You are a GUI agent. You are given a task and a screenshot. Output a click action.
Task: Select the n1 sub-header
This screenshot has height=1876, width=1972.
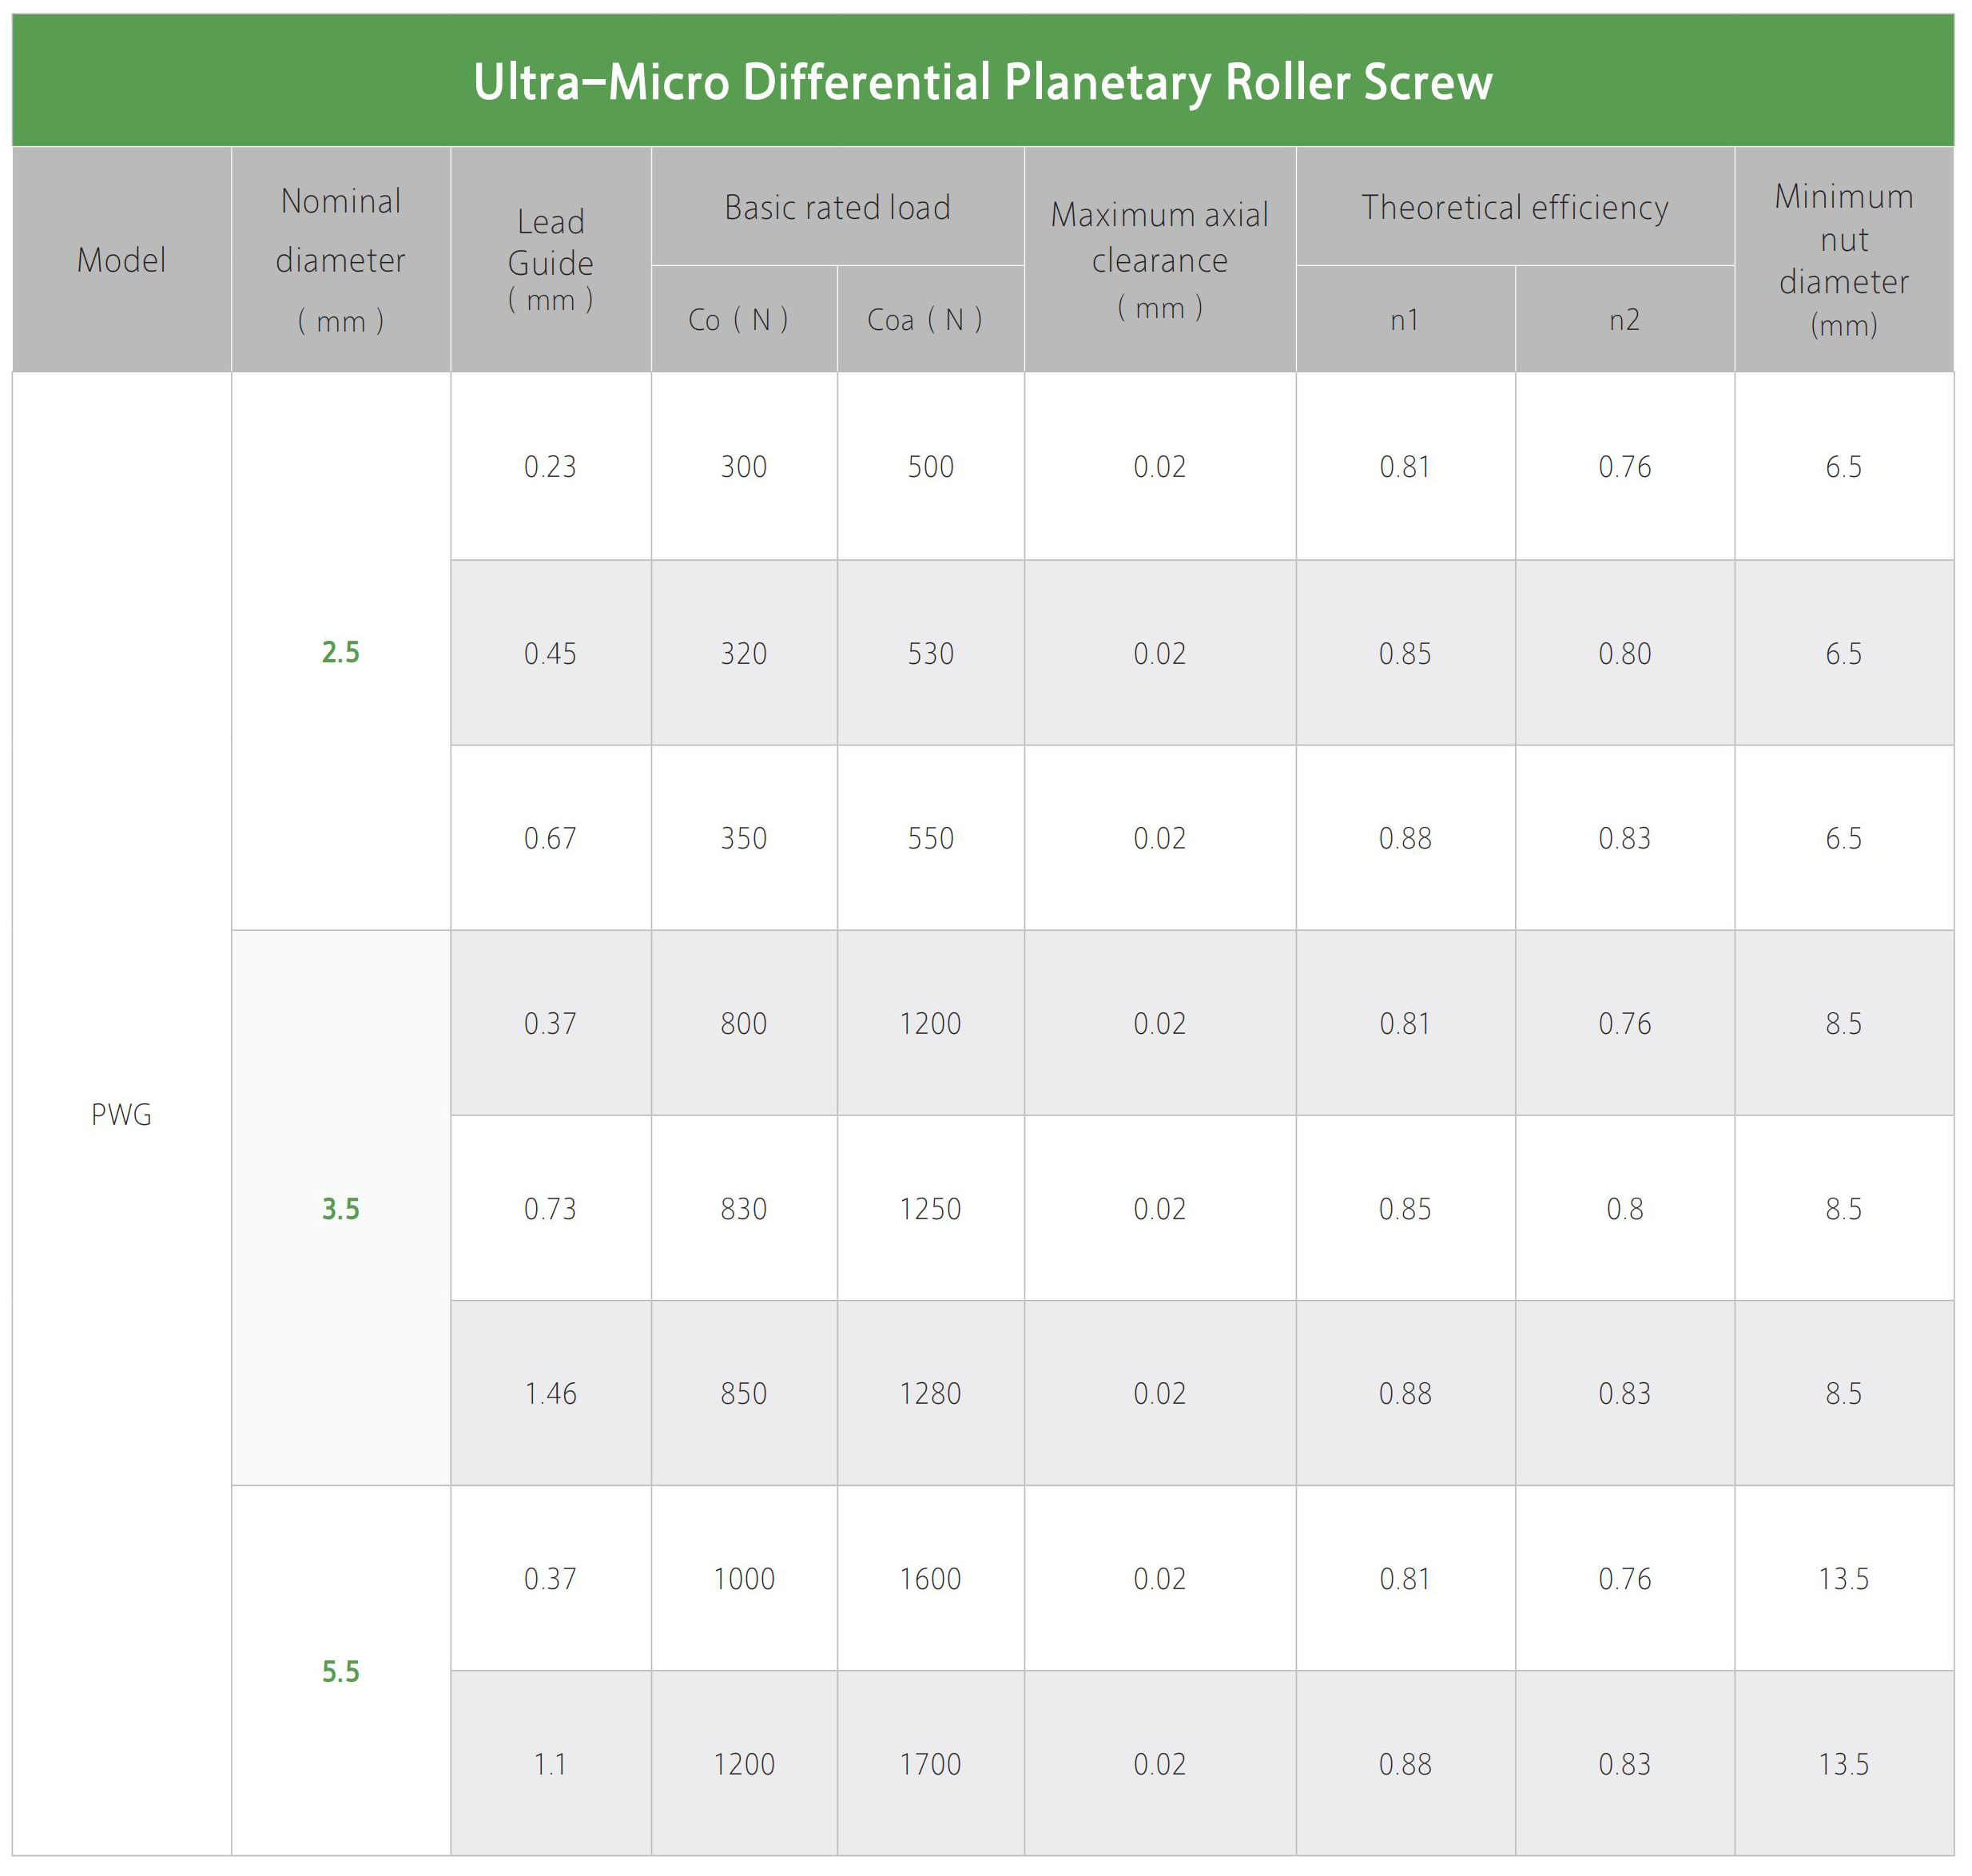pos(1404,320)
